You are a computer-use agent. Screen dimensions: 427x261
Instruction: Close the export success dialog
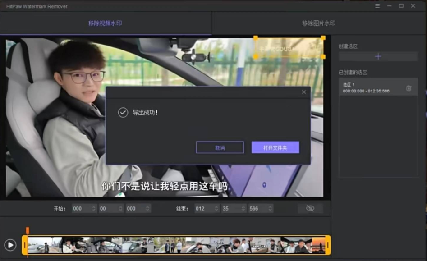(x=303, y=92)
